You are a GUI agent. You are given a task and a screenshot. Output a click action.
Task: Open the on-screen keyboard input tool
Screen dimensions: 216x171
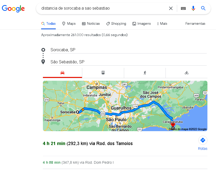point(183,8)
